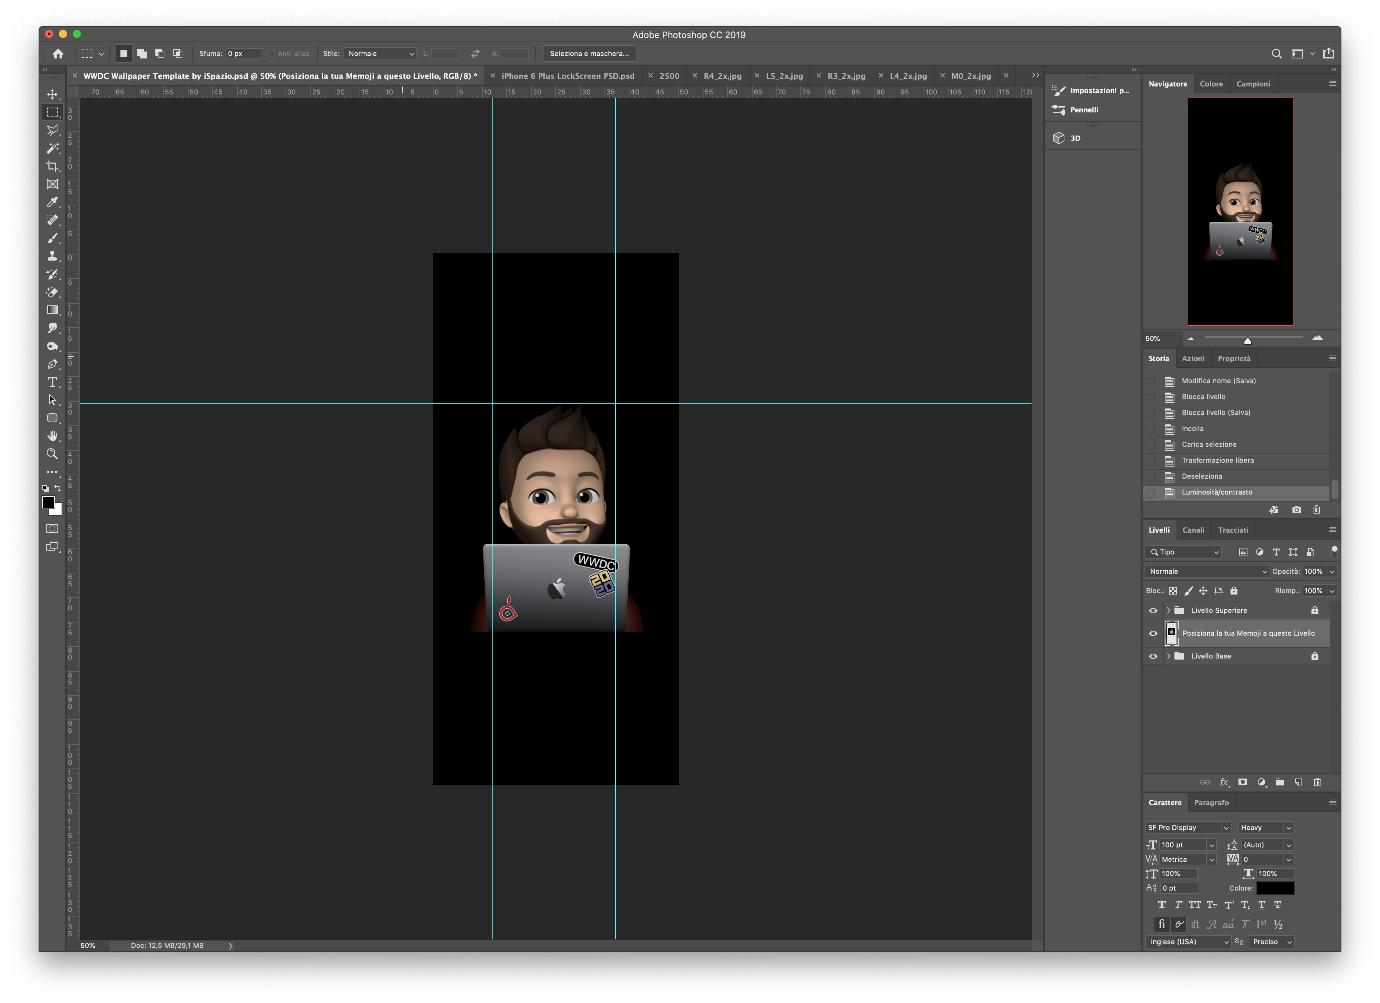
Task: Select the Hand tool
Action: (x=53, y=435)
